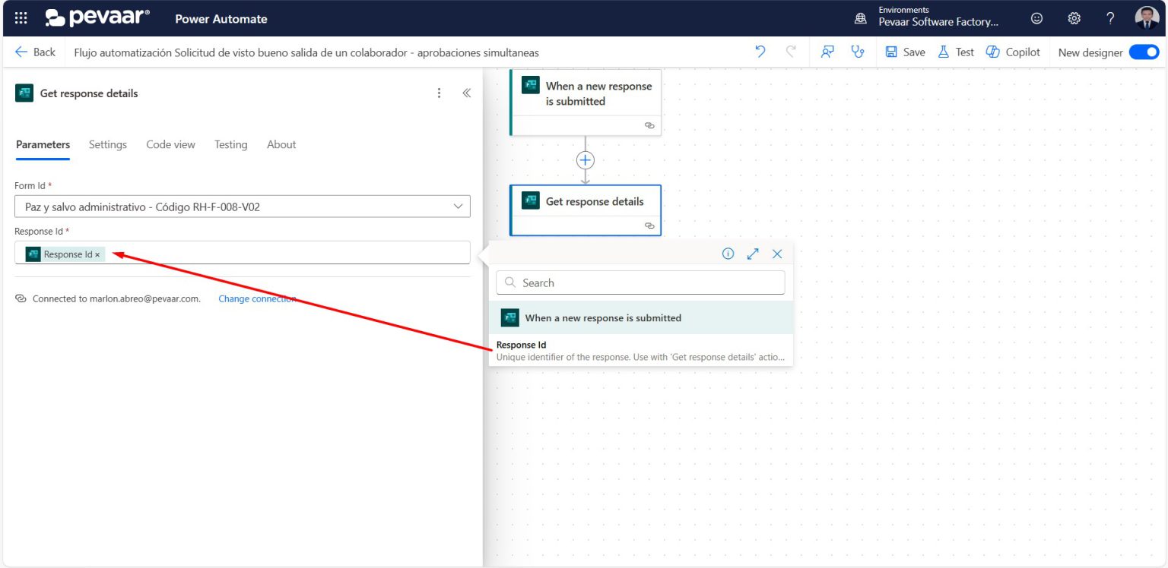Viewport: 1168px width, 568px height.
Task: Open the Flow checker
Action: pyautogui.click(x=859, y=51)
